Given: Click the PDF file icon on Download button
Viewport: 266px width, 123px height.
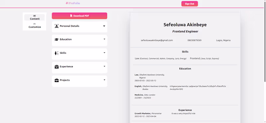Looking at the screenshot, I should pyautogui.click(x=71, y=16).
